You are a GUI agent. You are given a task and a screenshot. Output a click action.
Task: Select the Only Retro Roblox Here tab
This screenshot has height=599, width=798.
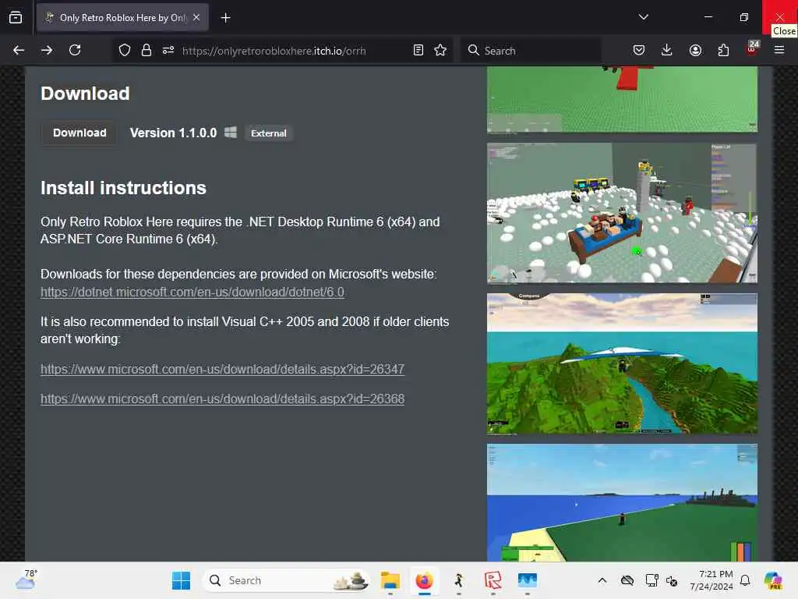click(x=122, y=18)
